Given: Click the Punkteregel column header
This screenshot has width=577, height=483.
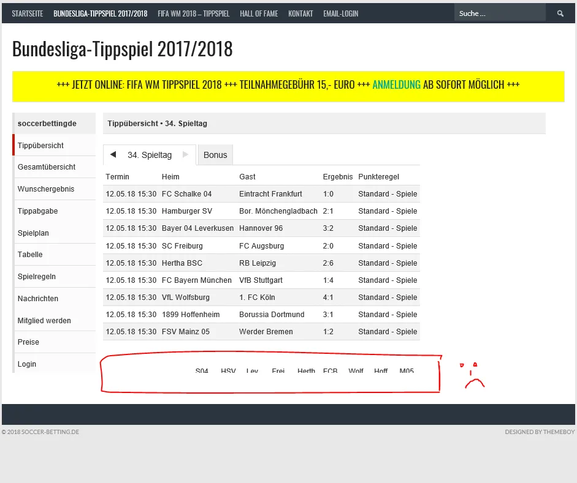Looking at the screenshot, I should tap(379, 177).
